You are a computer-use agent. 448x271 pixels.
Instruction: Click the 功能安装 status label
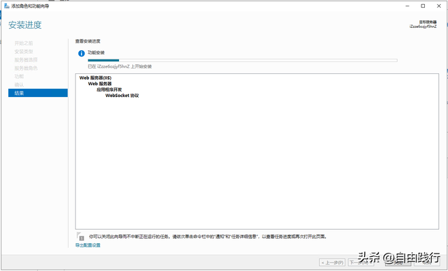(x=96, y=52)
